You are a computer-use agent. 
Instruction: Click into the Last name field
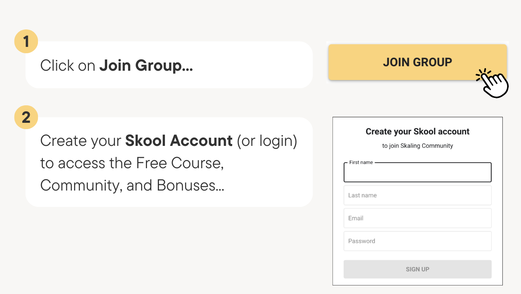point(418,195)
